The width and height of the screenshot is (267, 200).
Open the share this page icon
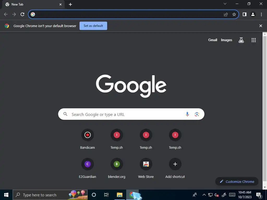click(226, 15)
